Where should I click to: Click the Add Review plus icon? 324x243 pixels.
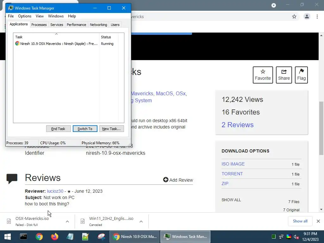pos(165,180)
